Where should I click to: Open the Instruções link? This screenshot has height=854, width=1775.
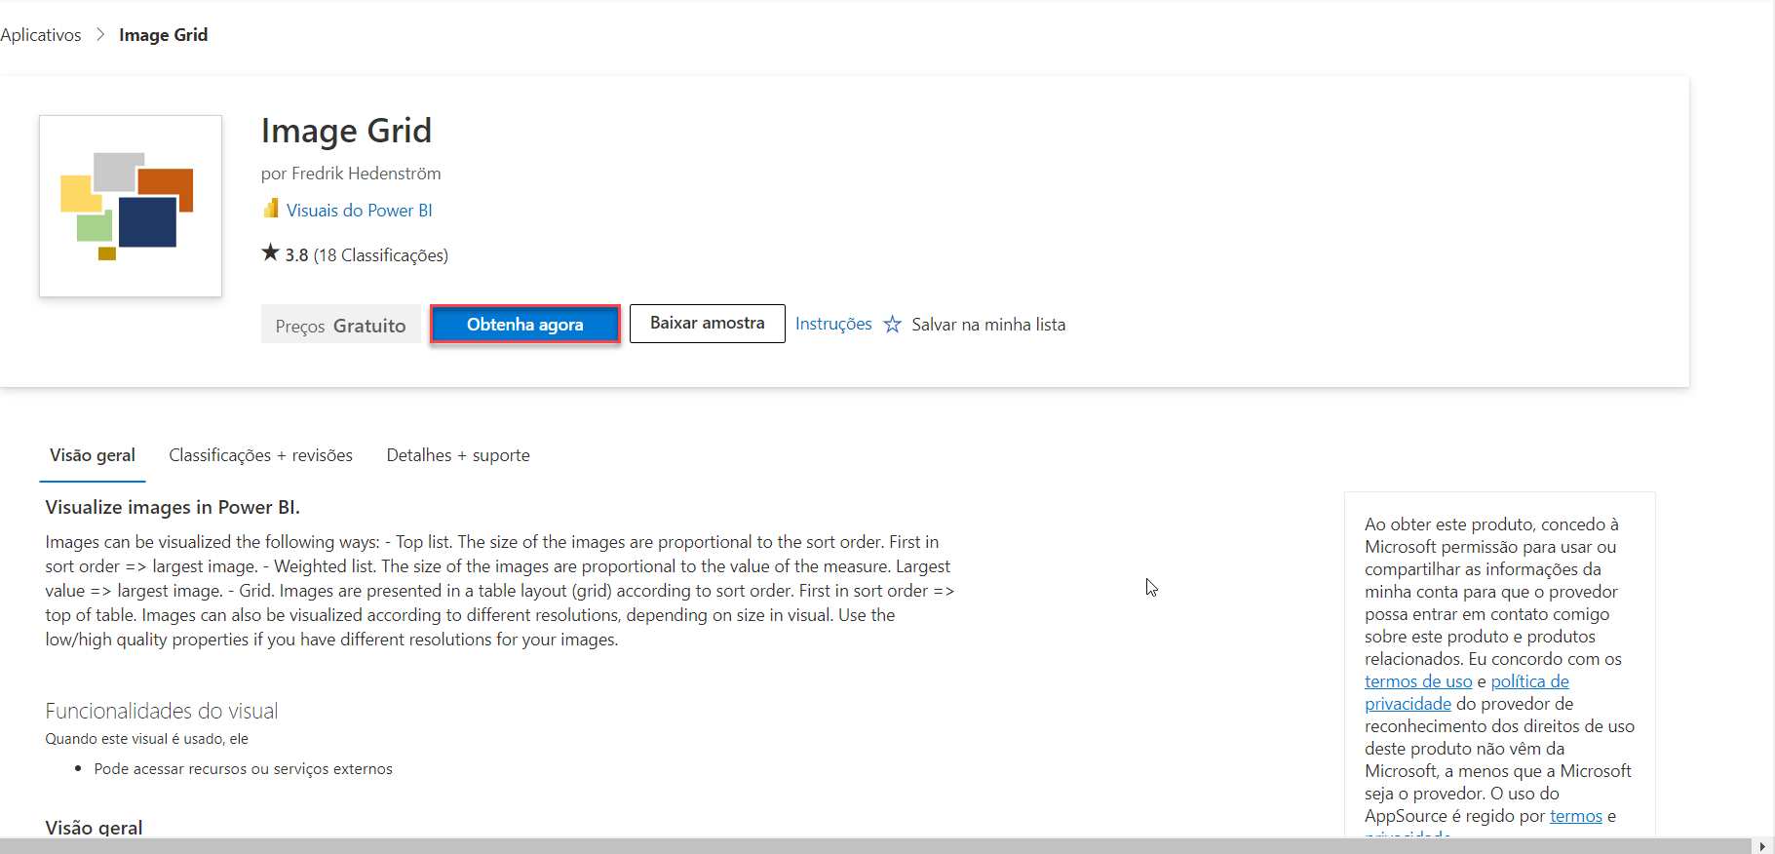tap(833, 324)
